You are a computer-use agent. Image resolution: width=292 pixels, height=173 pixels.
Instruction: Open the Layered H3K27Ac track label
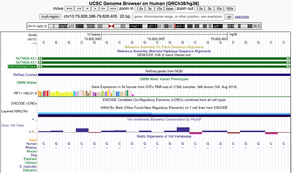[15, 111]
